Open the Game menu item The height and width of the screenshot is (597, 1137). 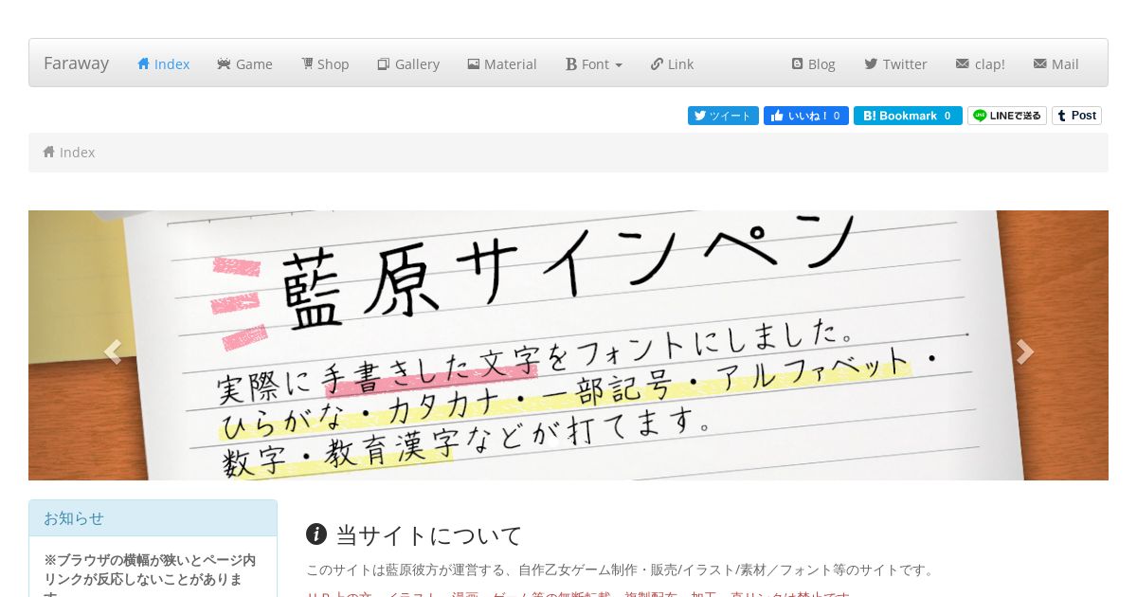pyautogui.click(x=244, y=63)
